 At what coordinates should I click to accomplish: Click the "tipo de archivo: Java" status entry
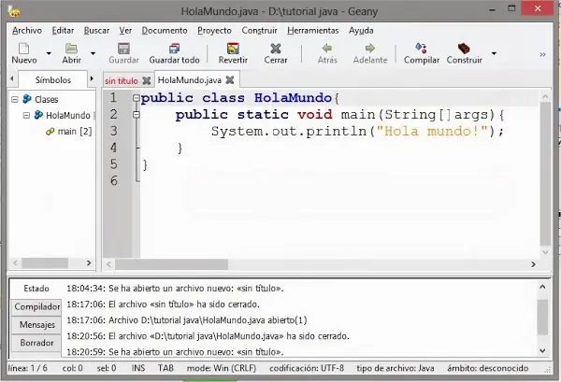point(395,368)
